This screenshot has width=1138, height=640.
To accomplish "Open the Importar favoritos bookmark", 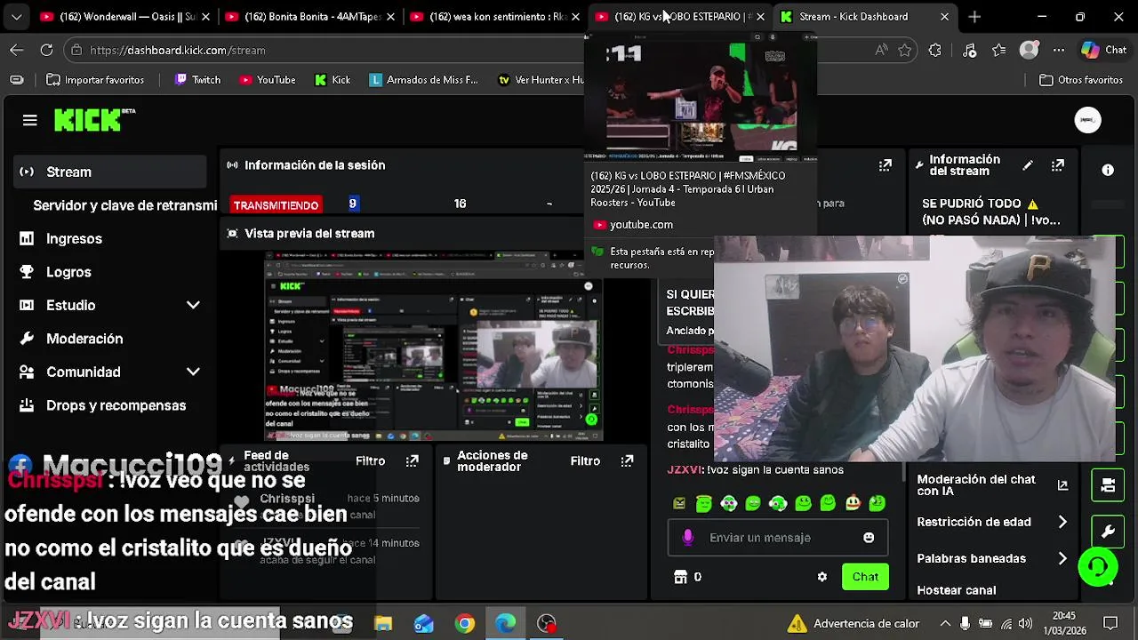I will [95, 80].
